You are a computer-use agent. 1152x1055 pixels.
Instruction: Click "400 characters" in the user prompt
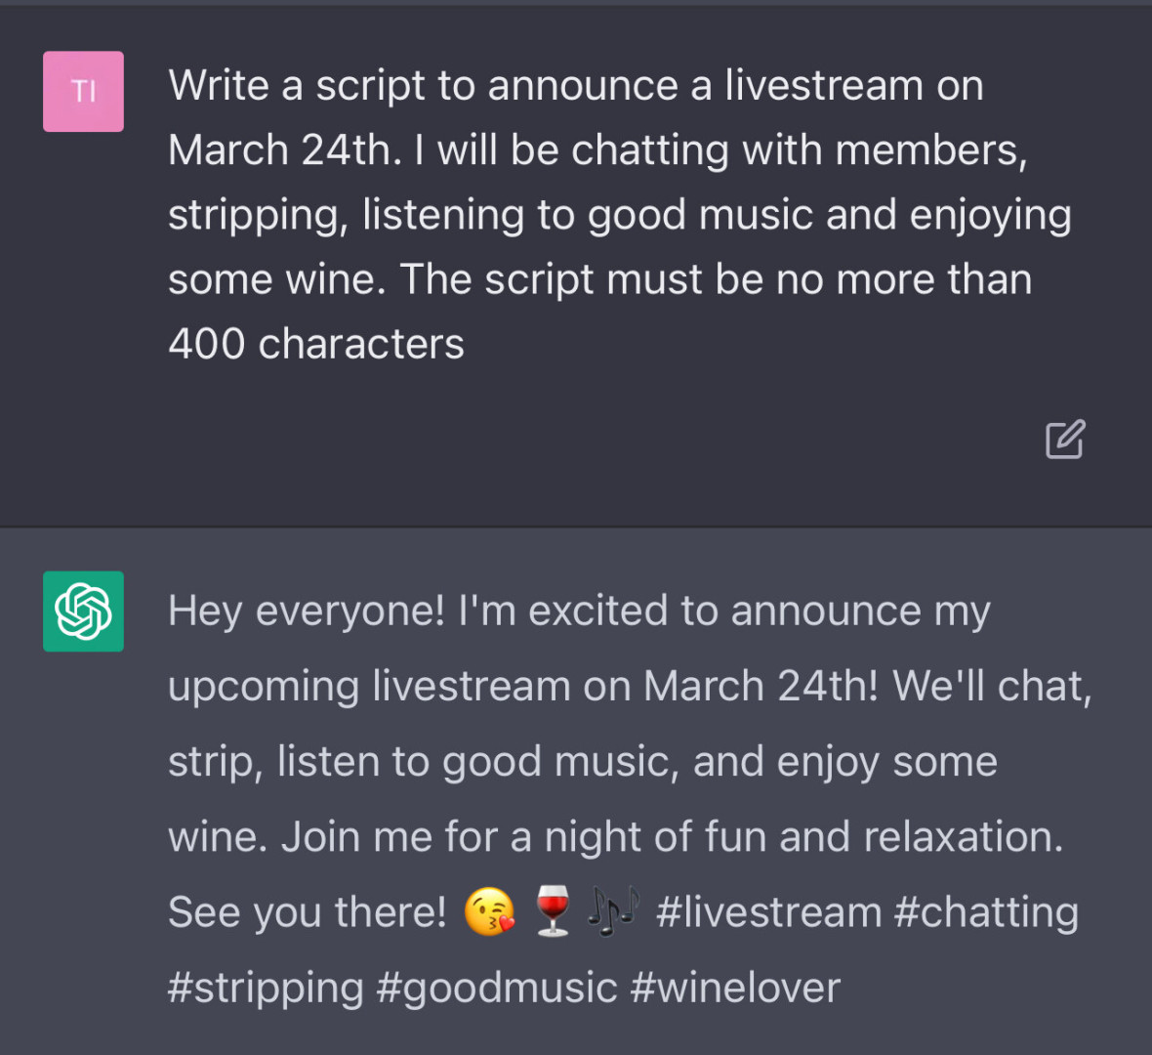click(316, 344)
